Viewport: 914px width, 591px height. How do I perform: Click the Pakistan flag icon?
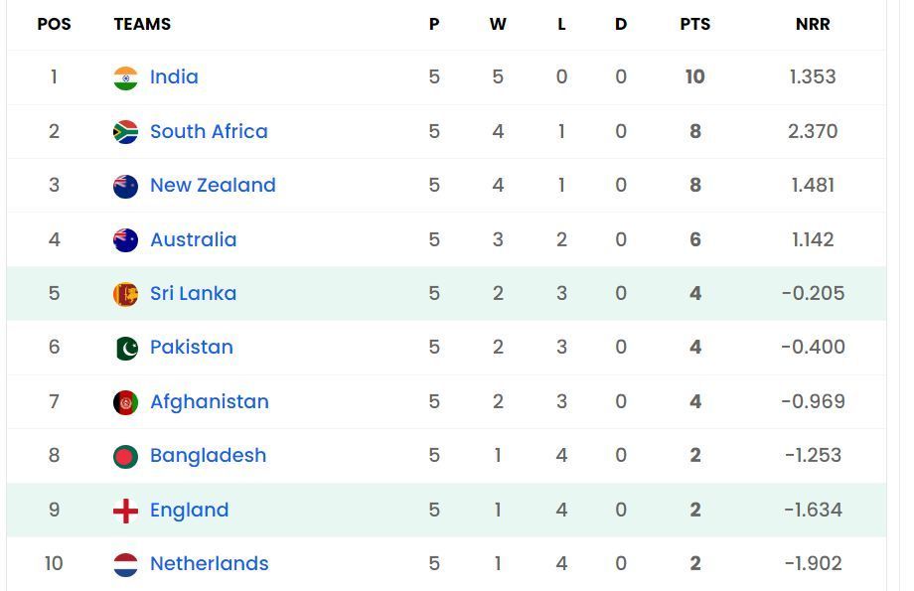pos(125,347)
